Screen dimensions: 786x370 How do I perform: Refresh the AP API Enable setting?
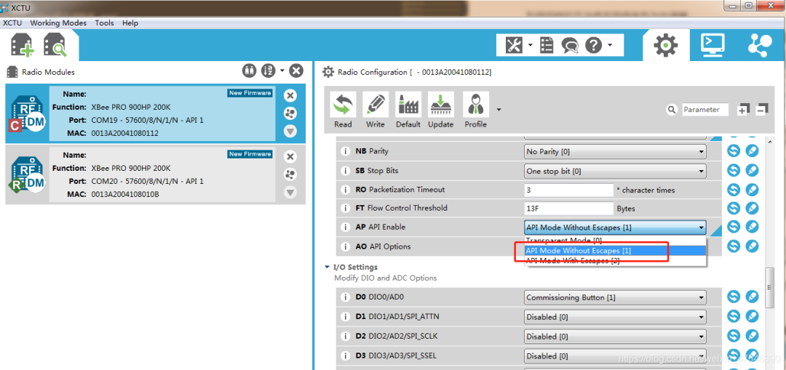pyautogui.click(x=734, y=227)
